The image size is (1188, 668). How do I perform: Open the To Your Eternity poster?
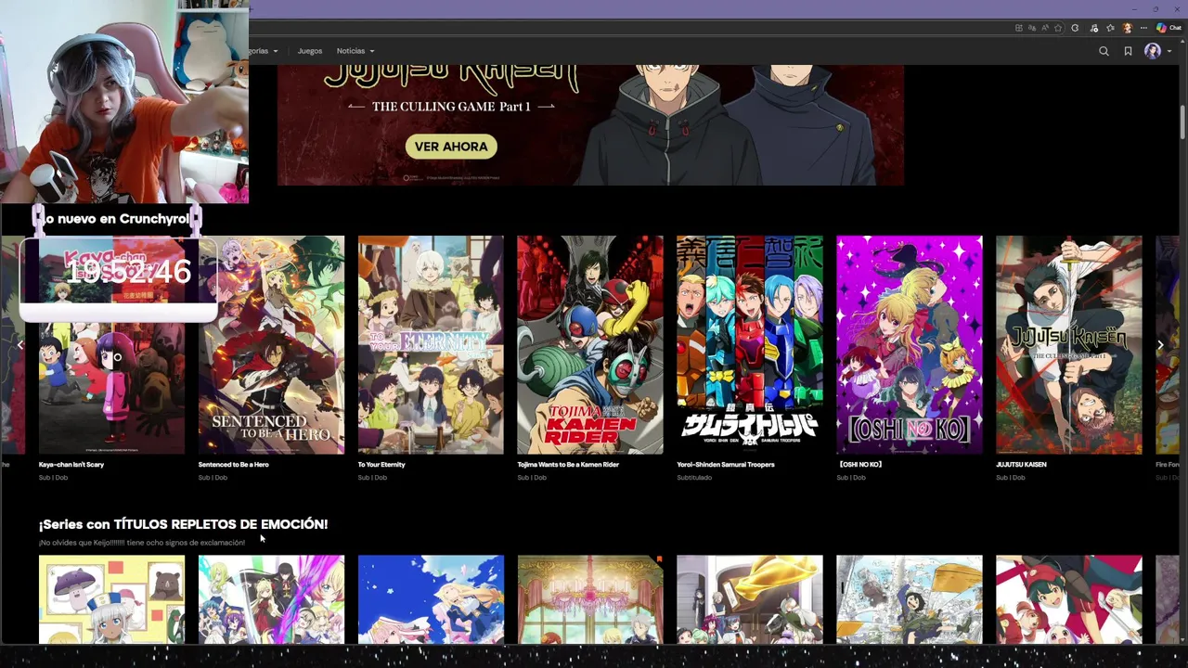point(431,345)
